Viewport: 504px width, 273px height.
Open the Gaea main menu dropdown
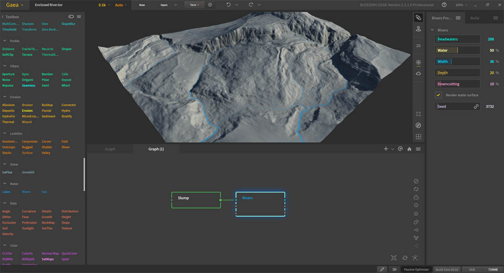15,5
